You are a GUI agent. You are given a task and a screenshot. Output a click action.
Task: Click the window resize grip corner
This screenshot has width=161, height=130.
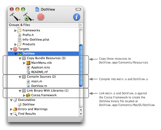(x=82, y=120)
